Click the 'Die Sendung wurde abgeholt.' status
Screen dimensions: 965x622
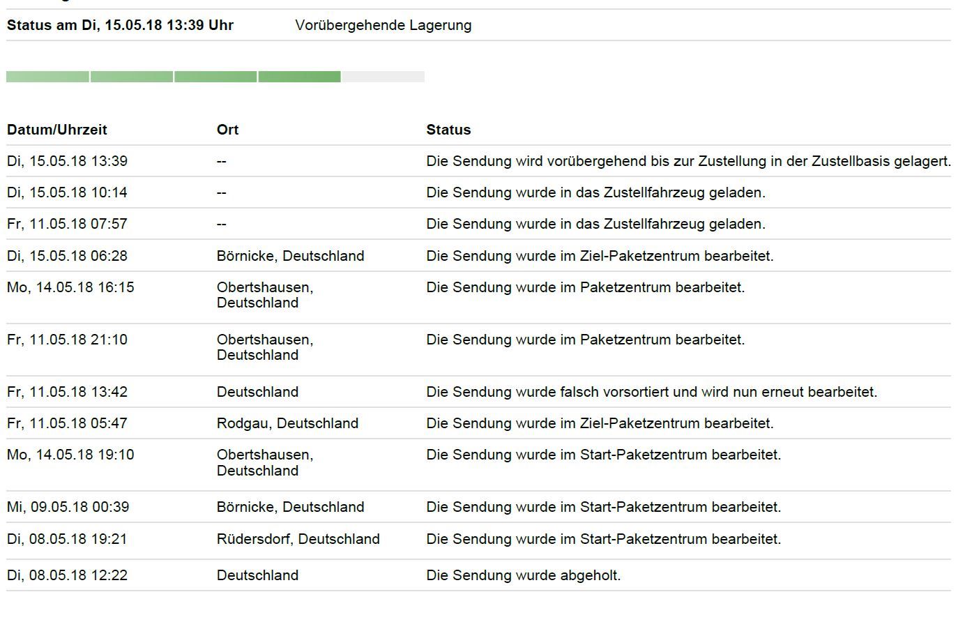click(523, 575)
